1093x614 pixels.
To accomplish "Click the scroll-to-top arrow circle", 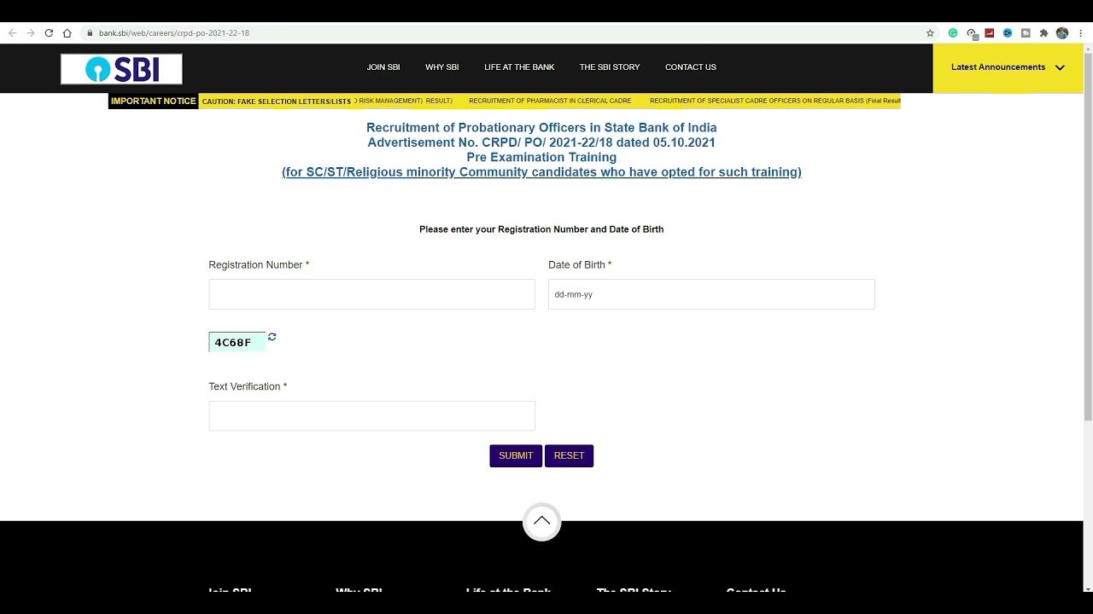I will tap(541, 521).
